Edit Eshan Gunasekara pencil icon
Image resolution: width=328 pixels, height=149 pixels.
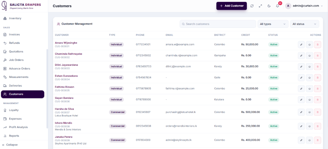pos(301,77)
